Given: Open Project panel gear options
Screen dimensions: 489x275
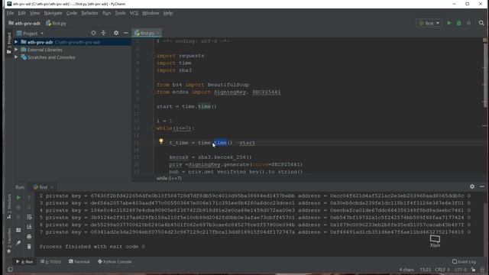Looking at the screenshot, I should click(x=116, y=33).
